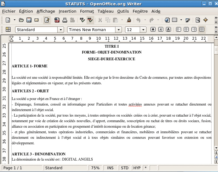Click the Copy icon in the toolbar

click(x=108, y=20)
